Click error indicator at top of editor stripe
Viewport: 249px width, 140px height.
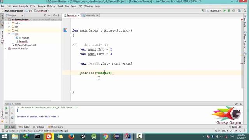242,19
